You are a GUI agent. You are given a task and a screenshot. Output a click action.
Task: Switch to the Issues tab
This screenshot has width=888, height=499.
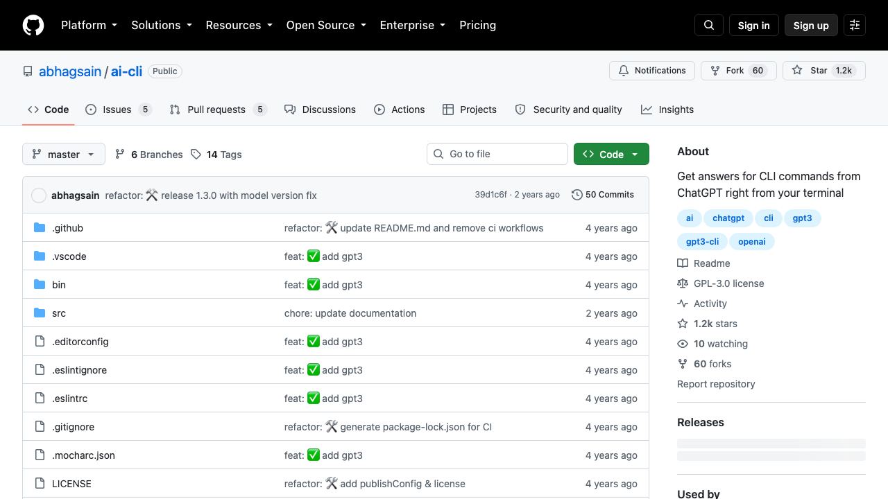click(x=118, y=110)
